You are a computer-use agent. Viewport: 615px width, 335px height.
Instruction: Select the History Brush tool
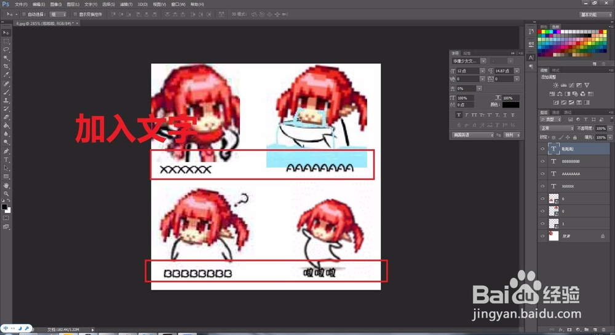6,109
